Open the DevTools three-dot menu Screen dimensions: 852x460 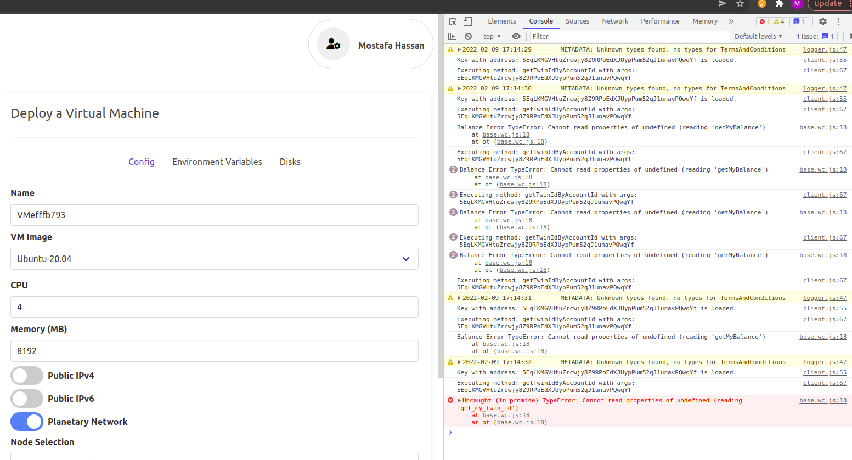click(838, 21)
